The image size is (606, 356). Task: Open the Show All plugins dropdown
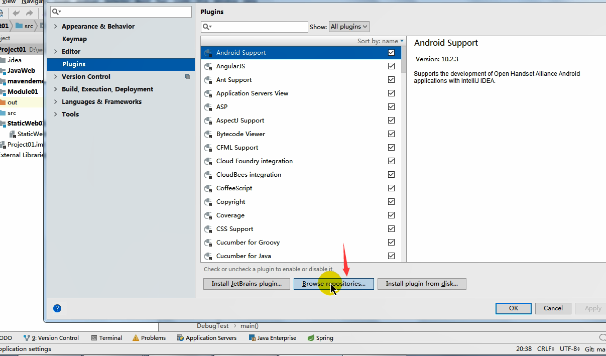coord(349,27)
